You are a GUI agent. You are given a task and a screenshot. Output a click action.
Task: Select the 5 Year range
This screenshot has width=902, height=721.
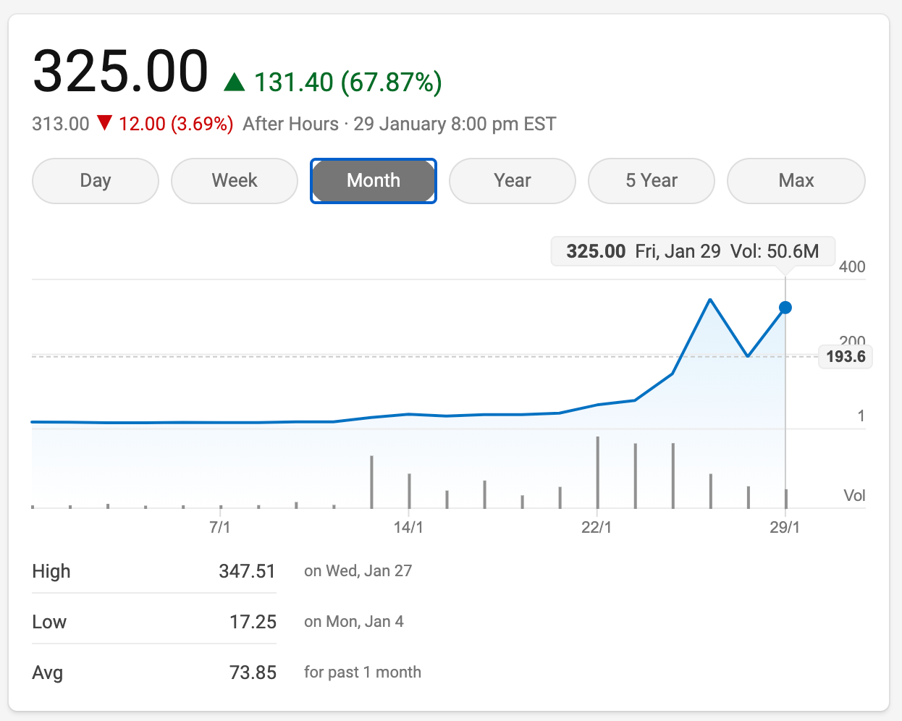click(652, 181)
